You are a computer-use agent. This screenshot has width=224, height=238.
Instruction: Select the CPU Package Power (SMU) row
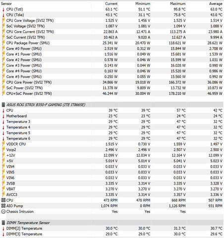112,43
